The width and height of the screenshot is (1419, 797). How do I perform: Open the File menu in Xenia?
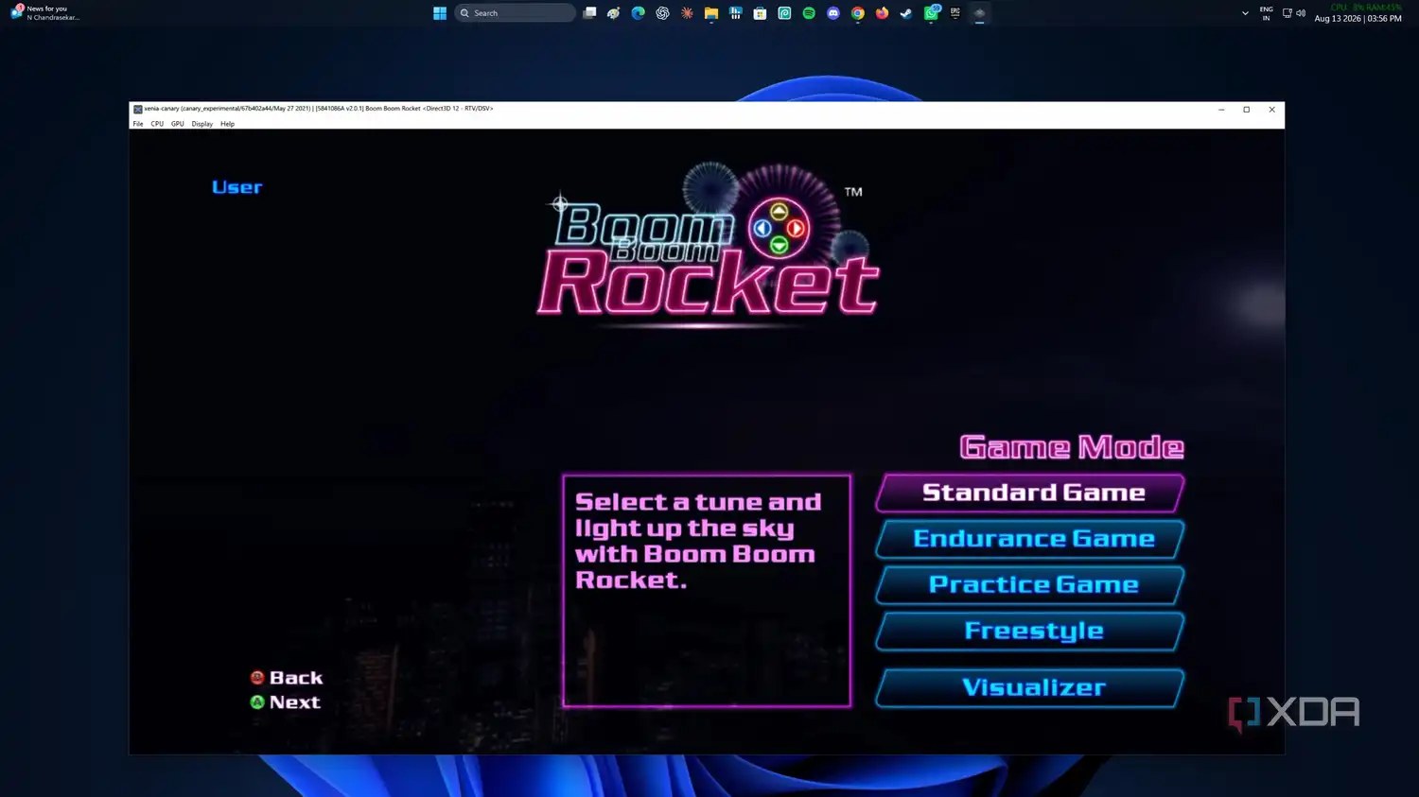point(138,124)
